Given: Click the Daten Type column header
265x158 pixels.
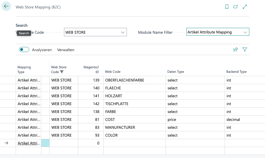Looking at the screenshot, I should click(x=176, y=72).
